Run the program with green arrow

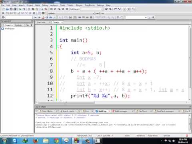pyautogui.click(x=55, y=9)
